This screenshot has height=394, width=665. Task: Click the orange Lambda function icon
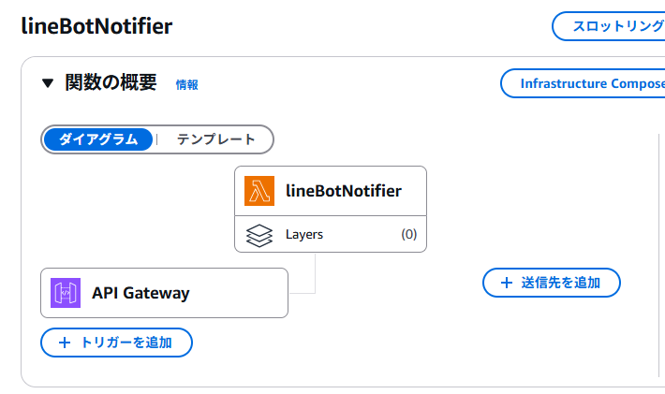point(259,191)
